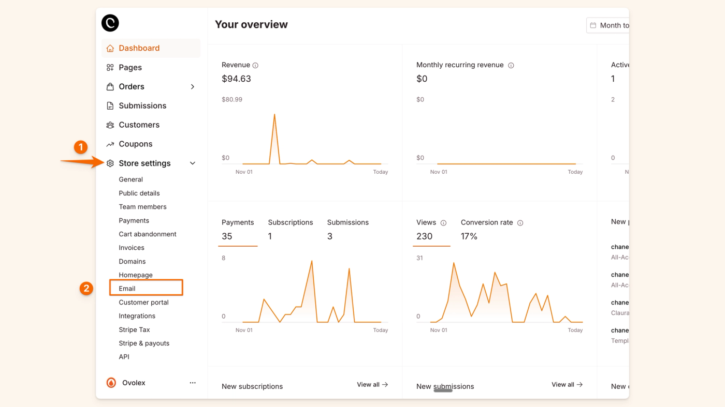Click the Conversion rate info icon

[520, 223]
